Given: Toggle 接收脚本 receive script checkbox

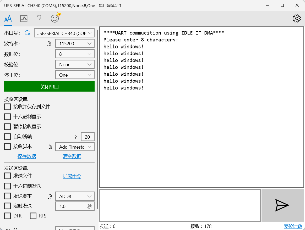Looking at the screenshot, I should (x=7, y=147).
